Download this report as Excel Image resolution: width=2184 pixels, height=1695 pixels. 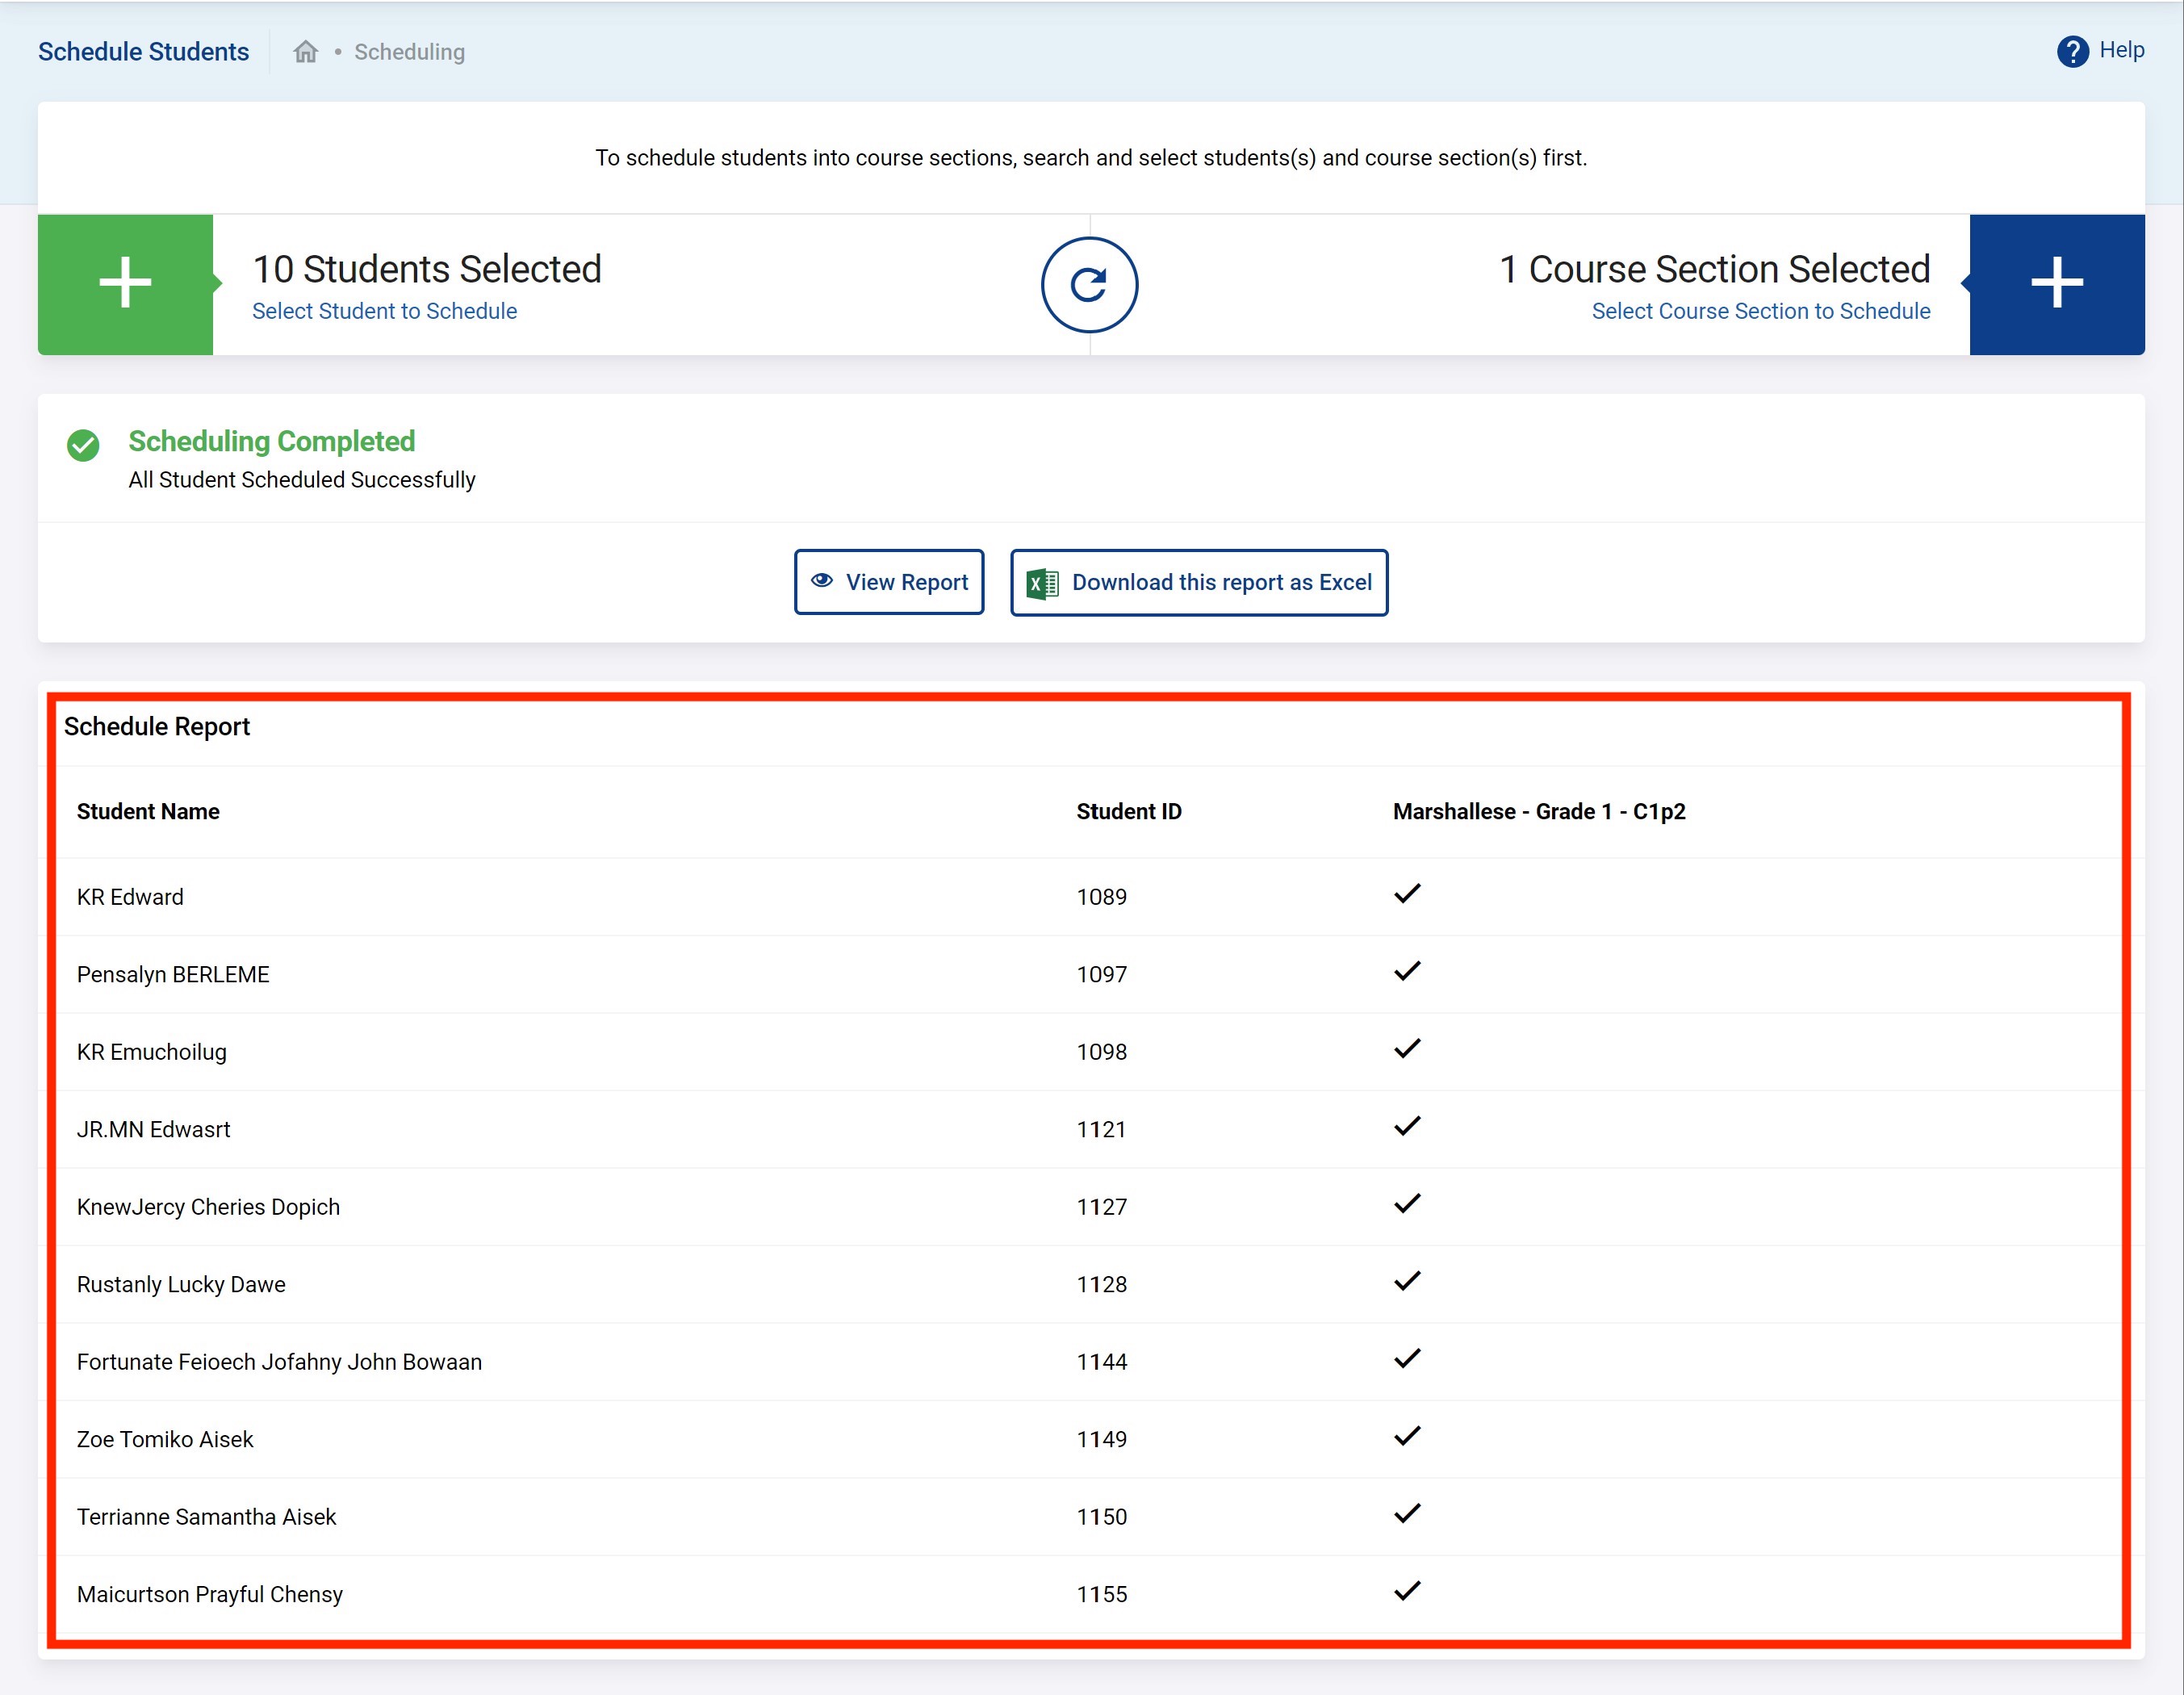1198,582
